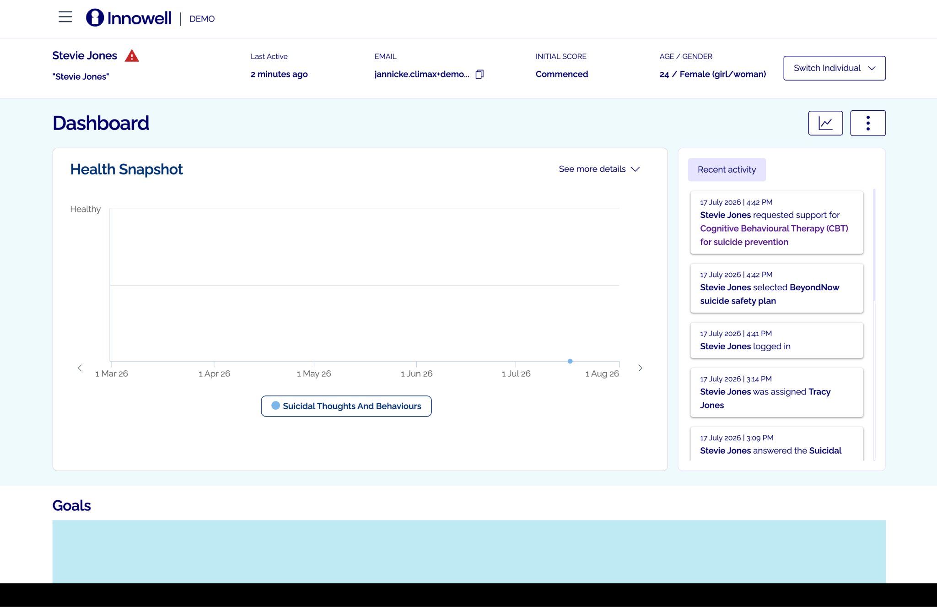
Task: Click the 1 Jul 26 axis label
Action: [x=516, y=374]
